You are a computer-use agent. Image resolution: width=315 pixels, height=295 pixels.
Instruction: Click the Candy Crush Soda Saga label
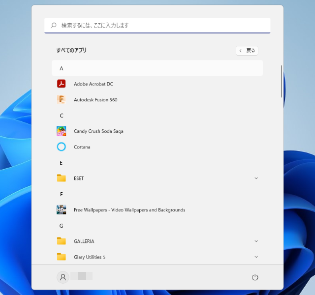[98, 131]
